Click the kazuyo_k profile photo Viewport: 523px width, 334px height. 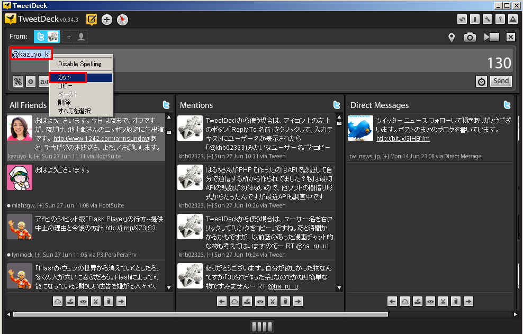pyautogui.click(x=20, y=128)
